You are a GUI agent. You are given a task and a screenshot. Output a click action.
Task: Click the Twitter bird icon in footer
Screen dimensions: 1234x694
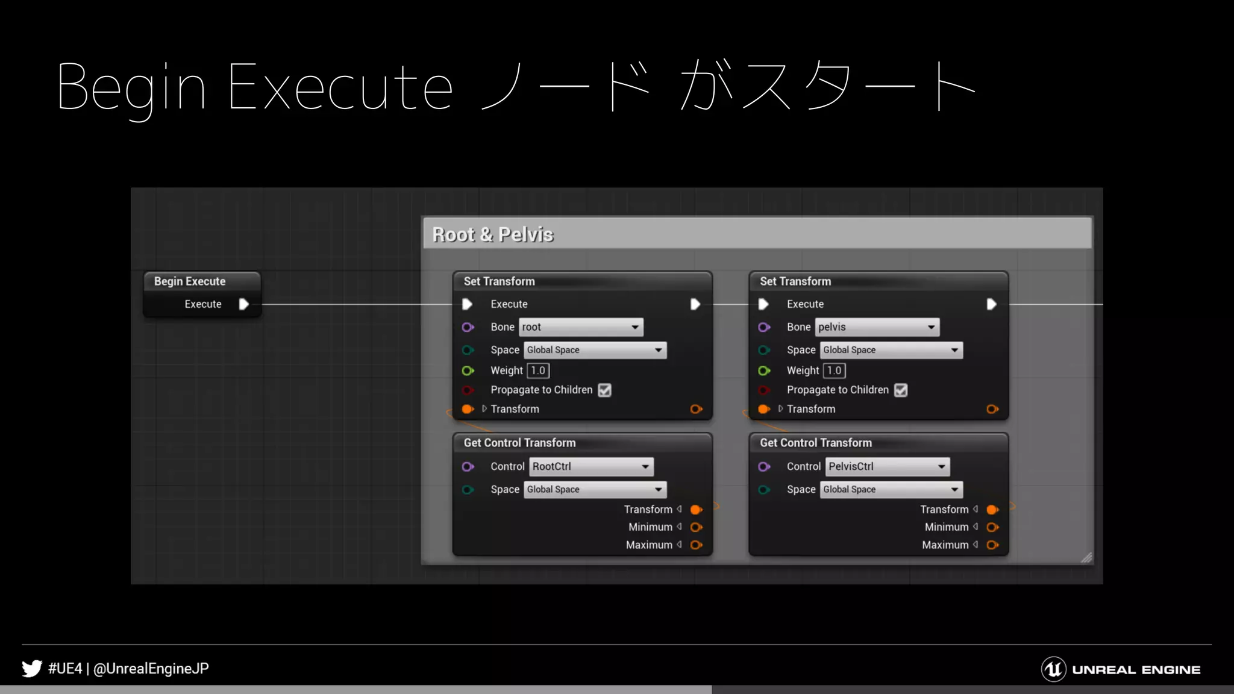[32, 669]
